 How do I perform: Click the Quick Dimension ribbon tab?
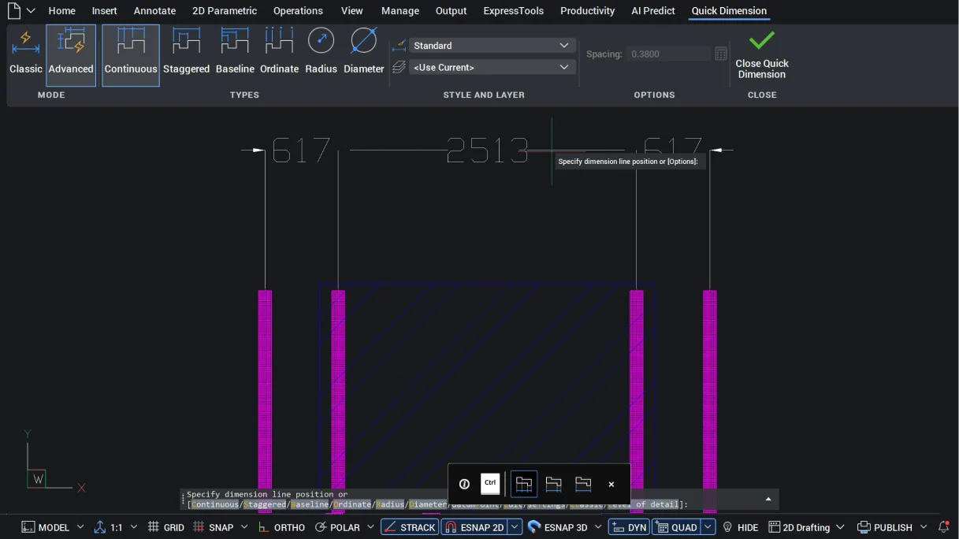tap(729, 11)
